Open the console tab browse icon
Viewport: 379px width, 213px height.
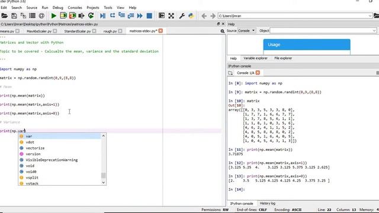pyautogui.click(x=230, y=73)
